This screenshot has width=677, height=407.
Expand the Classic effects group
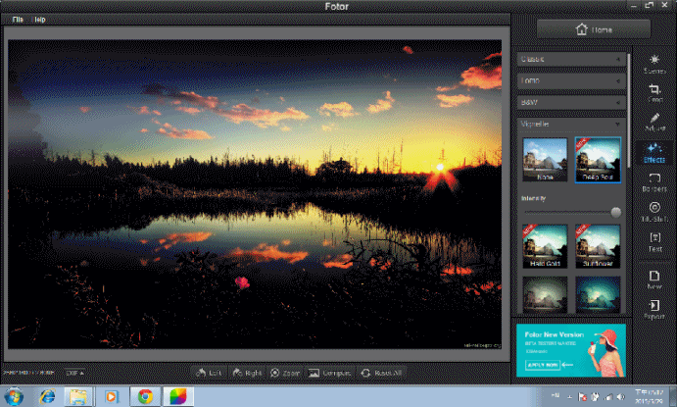571,59
